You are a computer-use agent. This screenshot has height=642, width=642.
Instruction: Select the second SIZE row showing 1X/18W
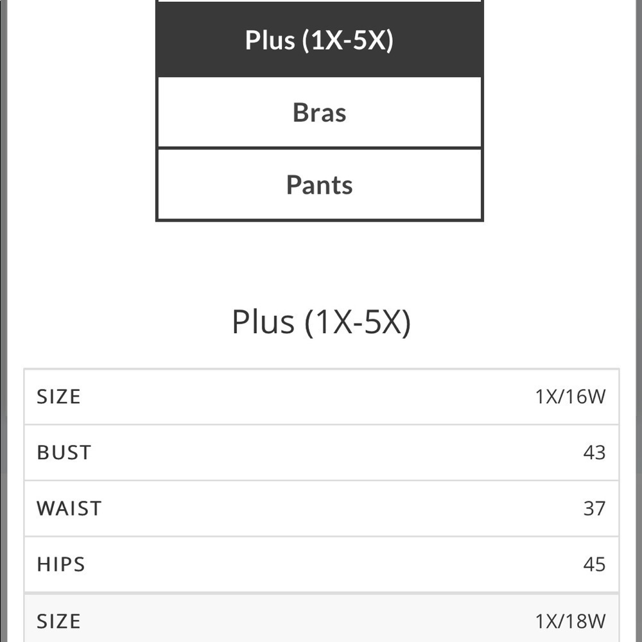(321, 620)
